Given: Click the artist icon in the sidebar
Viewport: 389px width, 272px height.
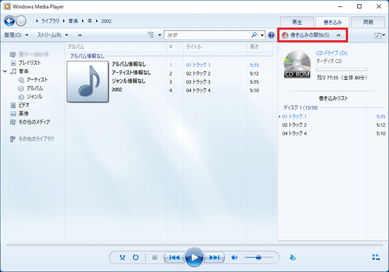Looking at the screenshot, I should coord(21,80).
